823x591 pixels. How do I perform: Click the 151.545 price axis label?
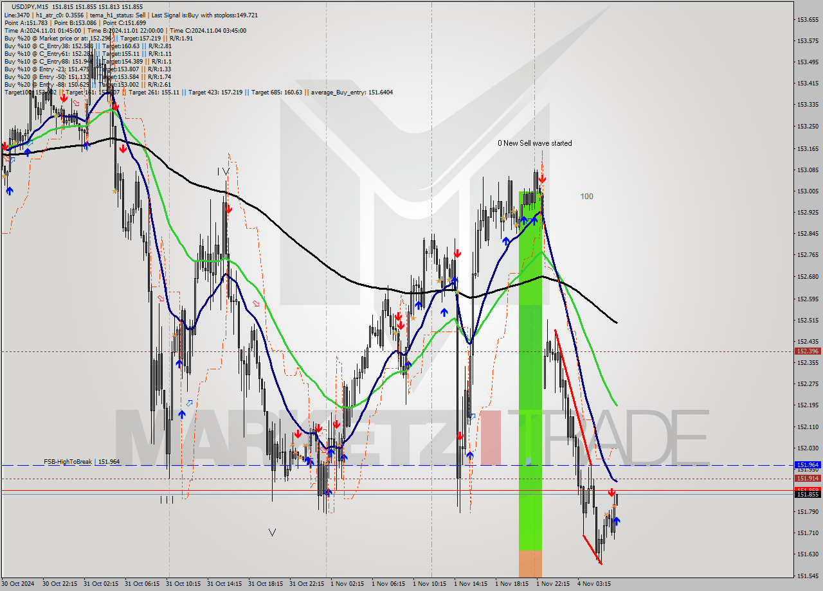click(x=808, y=576)
